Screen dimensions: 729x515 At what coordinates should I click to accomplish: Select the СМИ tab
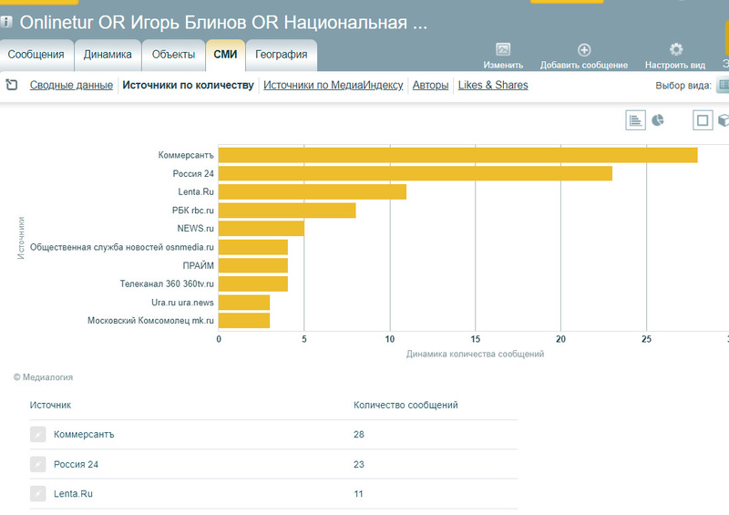pyautogui.click(x=225, y=55)
